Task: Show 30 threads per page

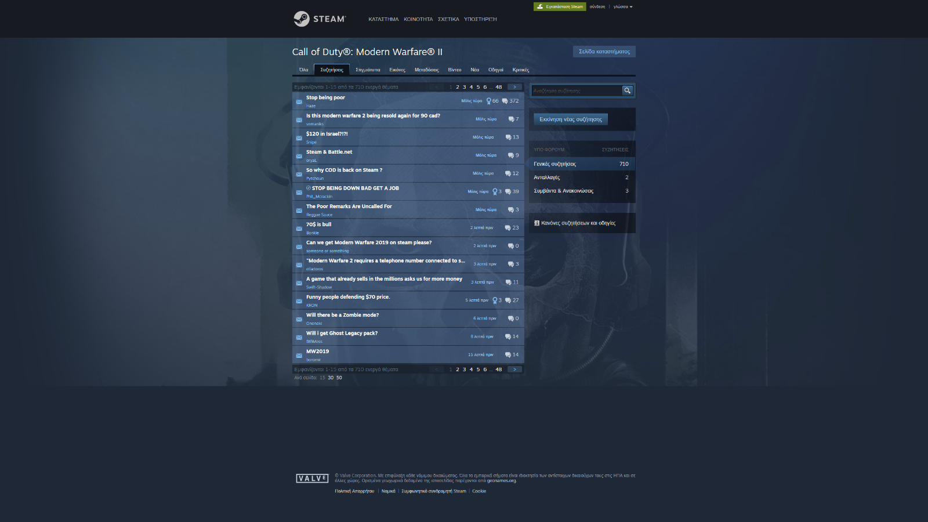Action: click(331, 378)
